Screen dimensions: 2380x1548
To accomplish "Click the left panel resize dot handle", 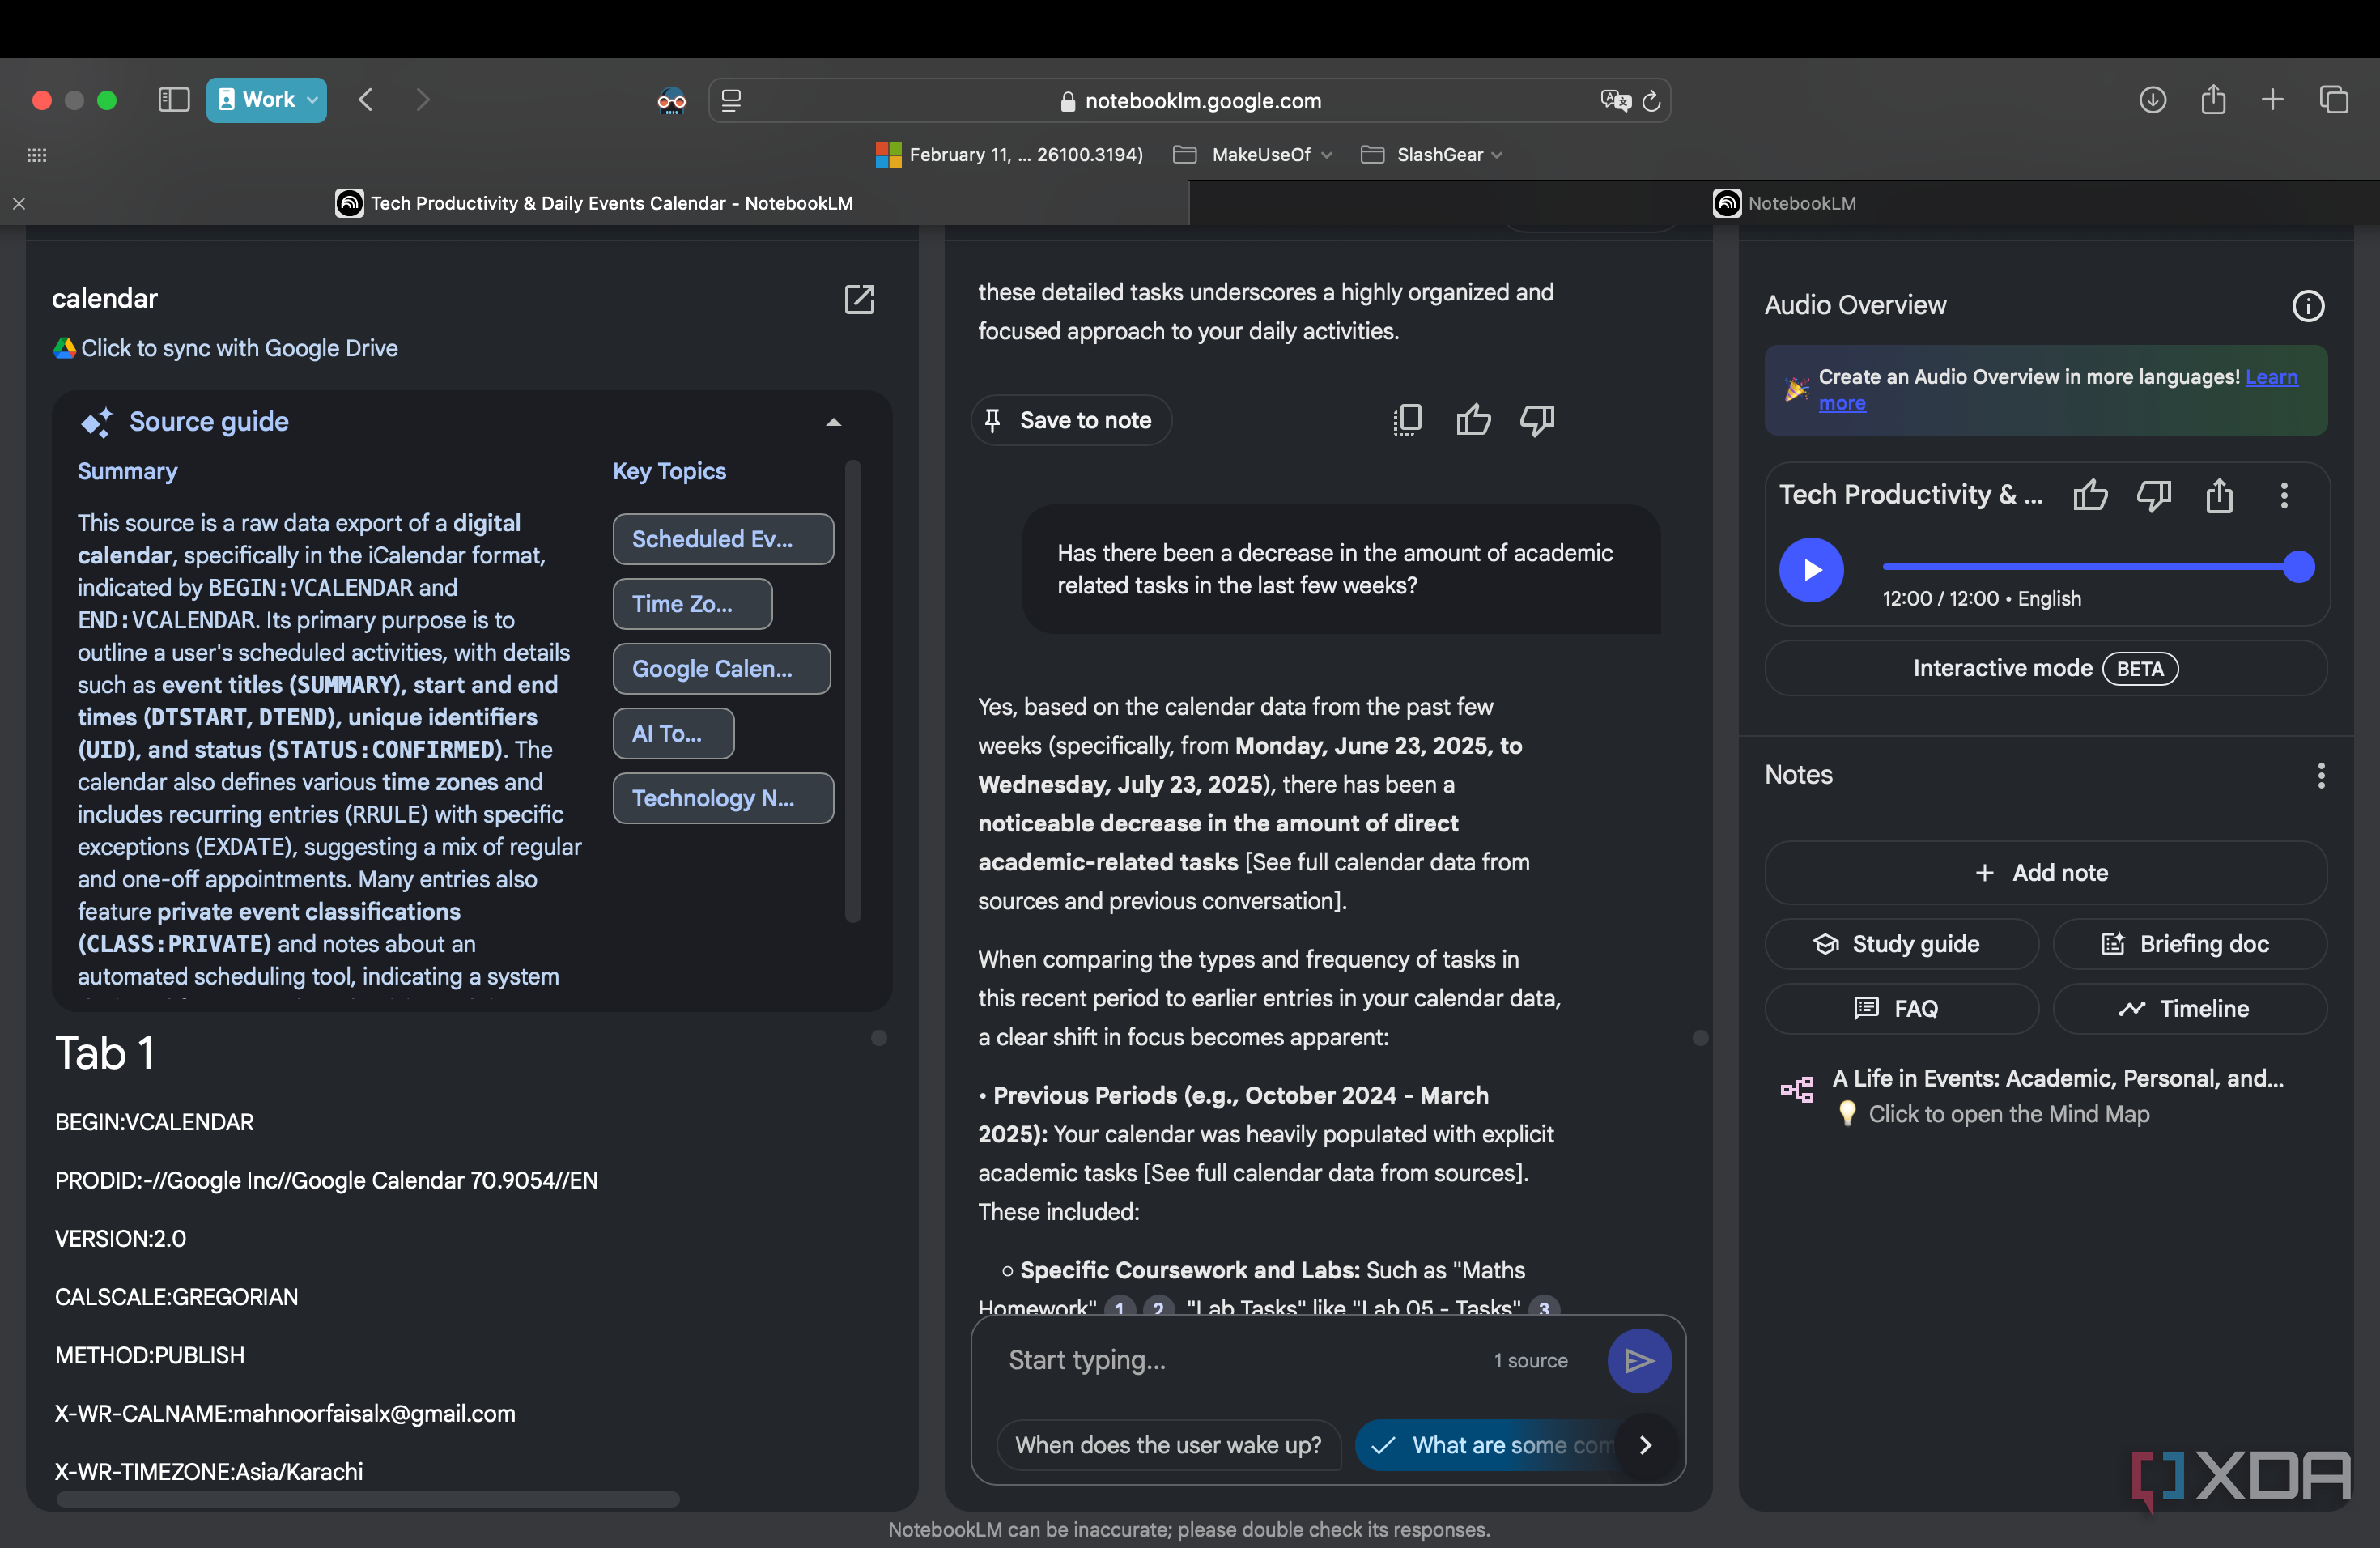I will tap(879, 1038).
